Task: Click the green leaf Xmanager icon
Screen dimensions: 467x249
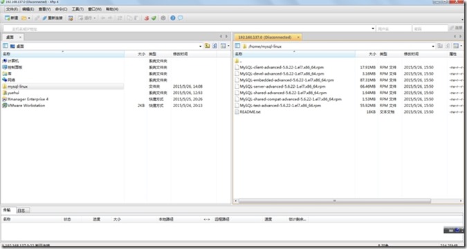Action: (x=154, y=18)
